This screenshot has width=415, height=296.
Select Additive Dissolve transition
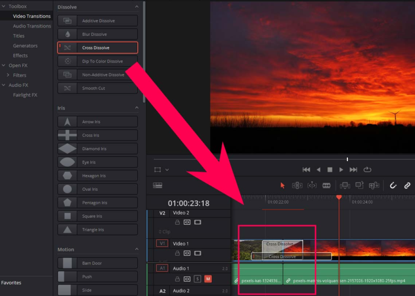tap(97, 21)
